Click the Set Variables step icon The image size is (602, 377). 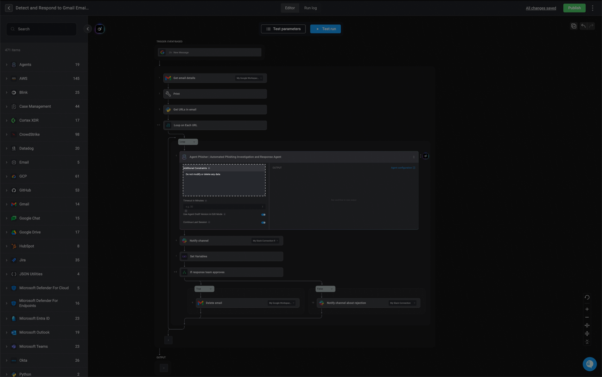(184, 256)
